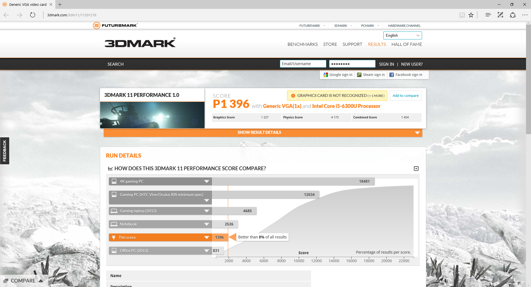Open browser more actions ellipsis
Viewport: 531px width, 287px height.
click(525, 15)
